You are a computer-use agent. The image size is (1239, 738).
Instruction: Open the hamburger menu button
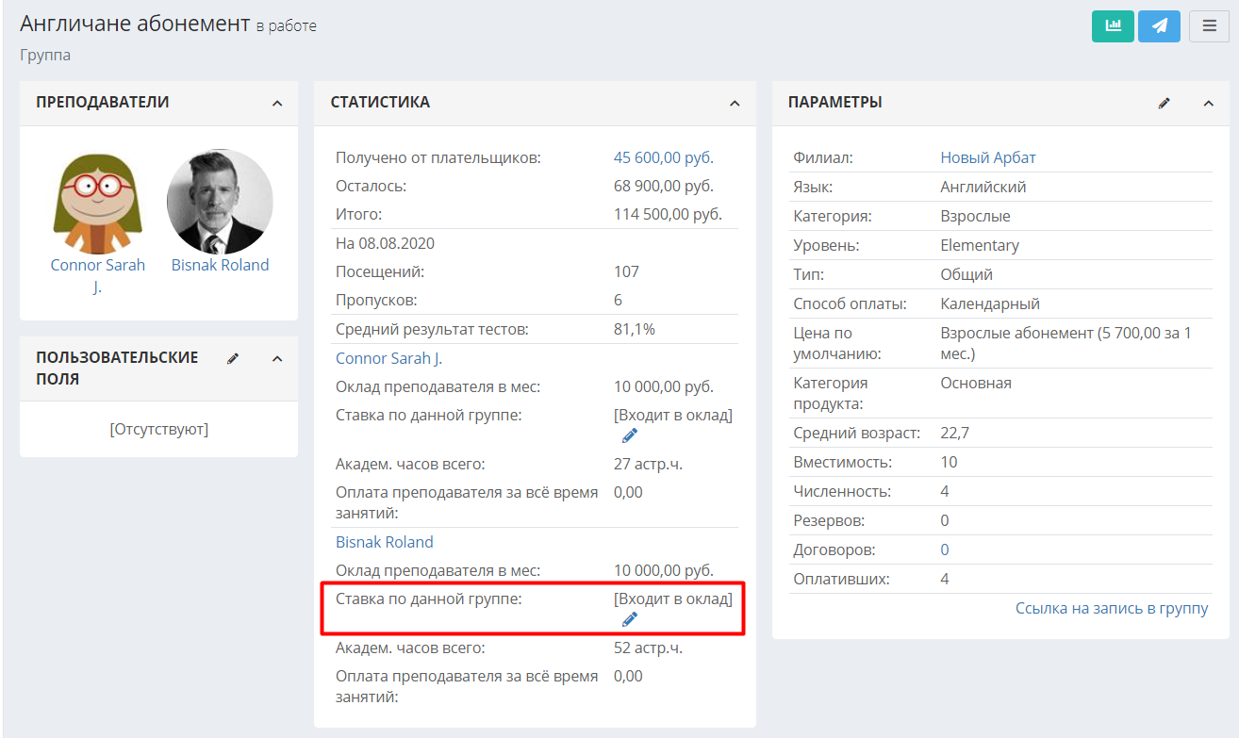1209,25
